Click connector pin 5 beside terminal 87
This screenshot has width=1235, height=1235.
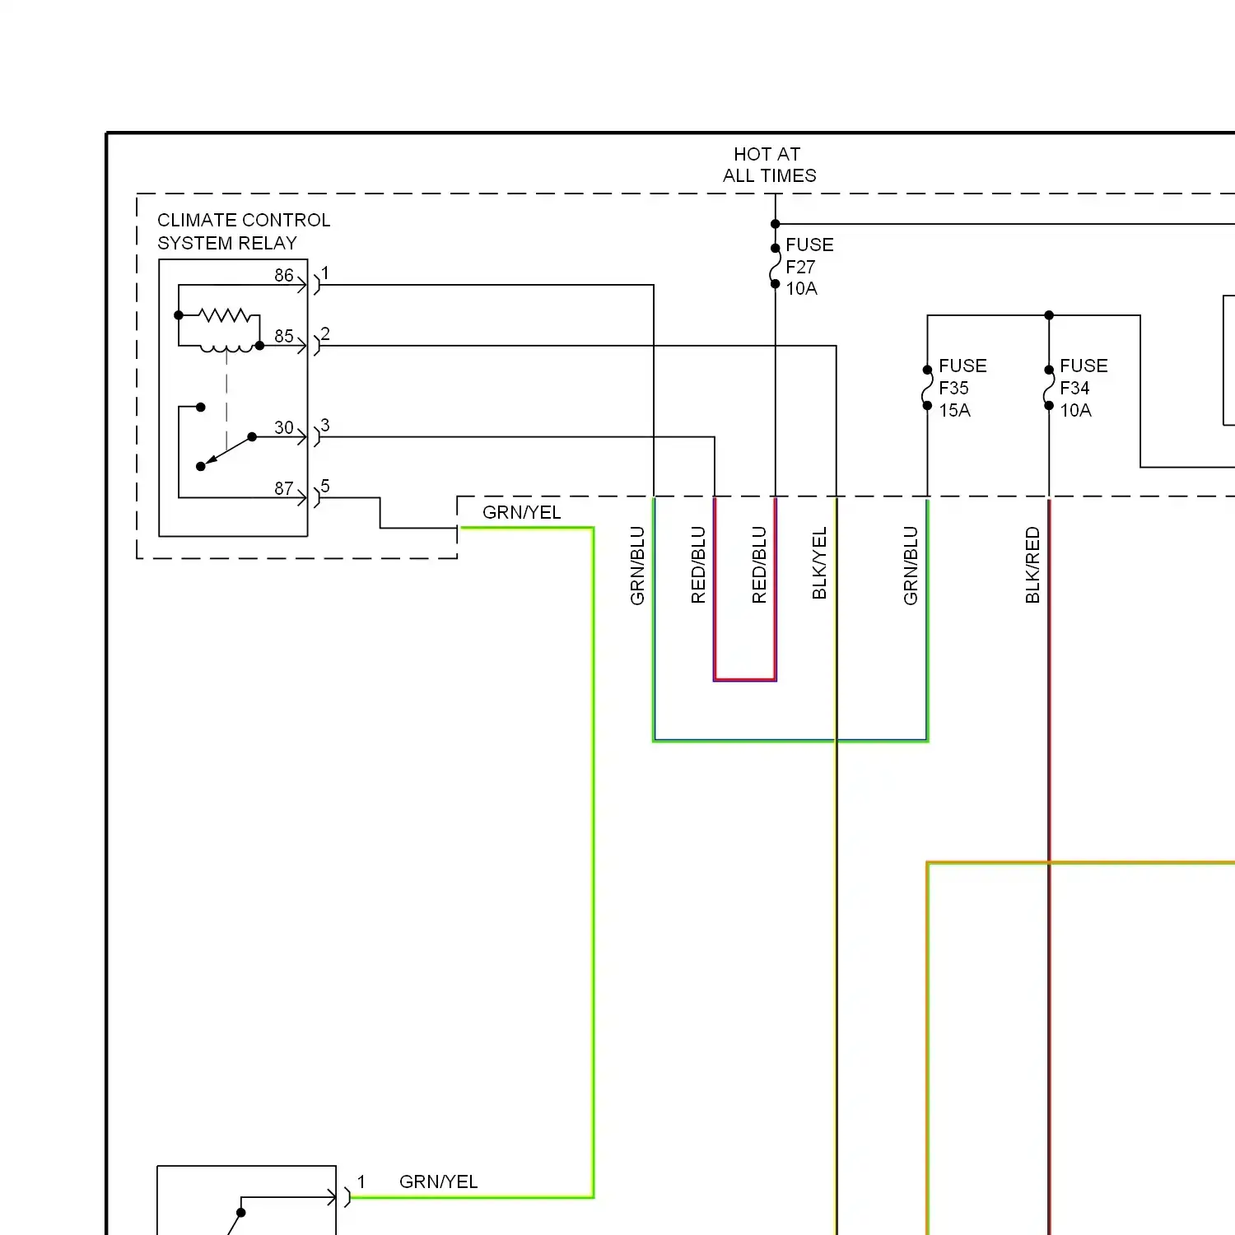coord(325,486)
